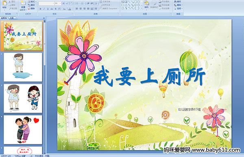Click the Grow Font icon
244x157 pixels.
[64, 3]
